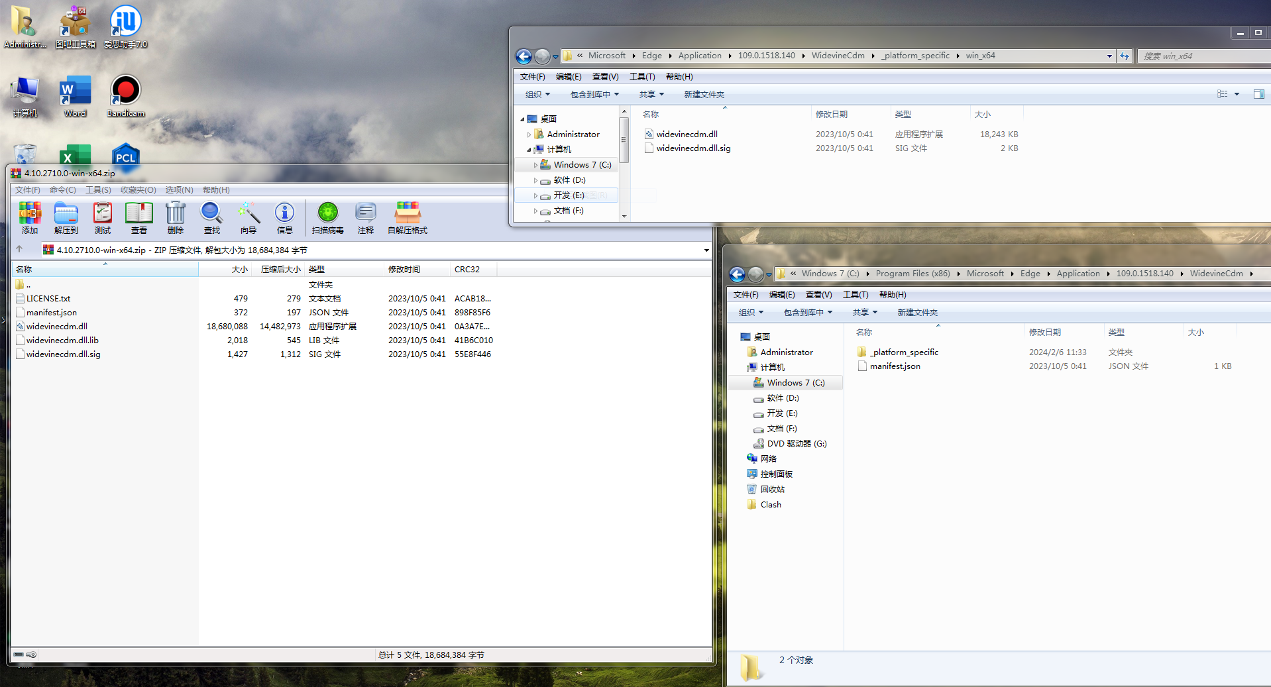Click the 信息 (Info) toolbar icon
The image size is (1271, 687).
[x=285, y=217]
